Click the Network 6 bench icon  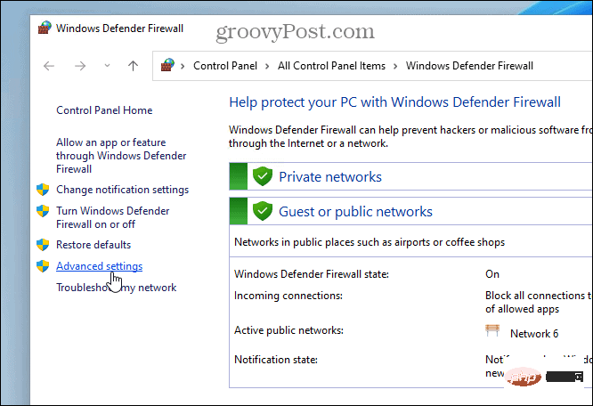492,330
